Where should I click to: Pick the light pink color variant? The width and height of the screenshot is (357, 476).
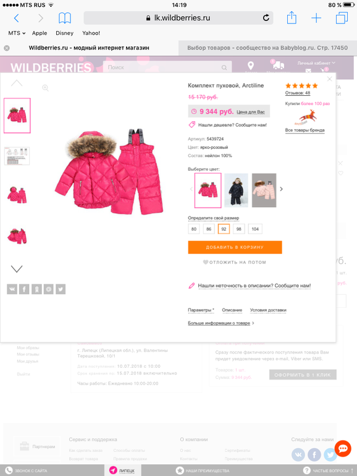(264, 190)
